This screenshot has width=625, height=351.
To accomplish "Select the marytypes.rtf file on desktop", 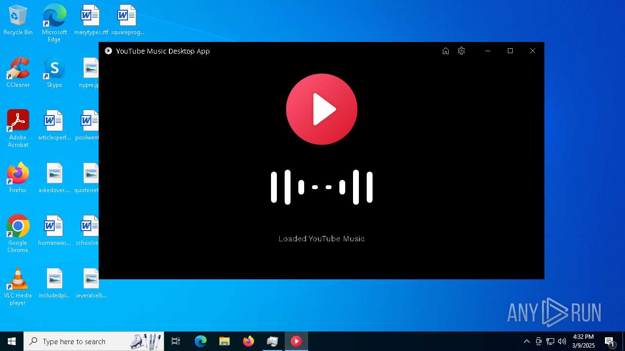I will pos(90,20).
